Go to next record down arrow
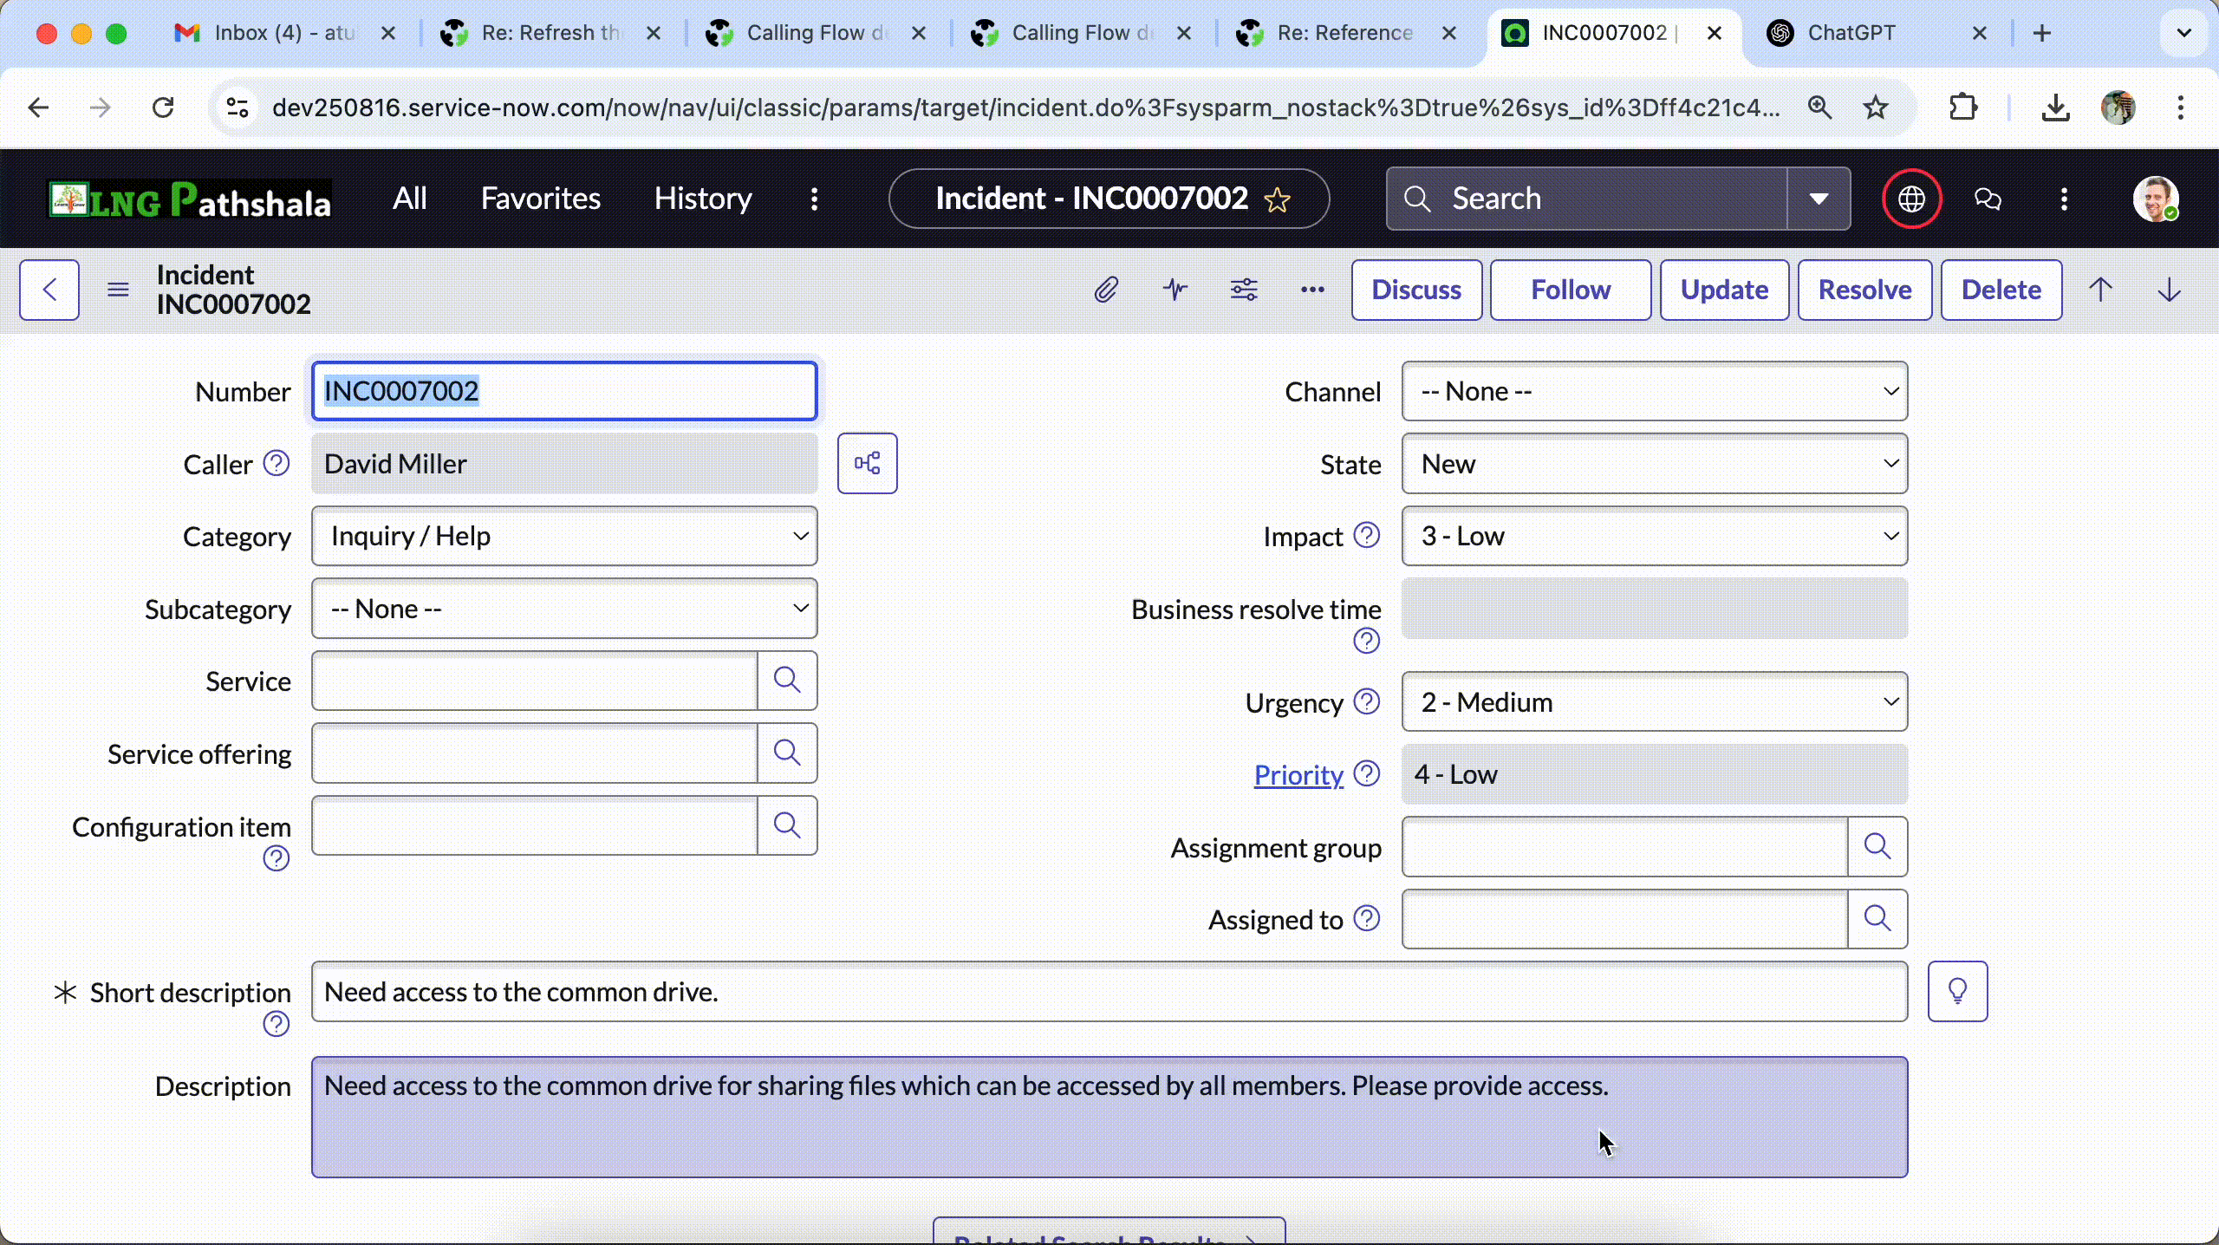 point(2169,290)
